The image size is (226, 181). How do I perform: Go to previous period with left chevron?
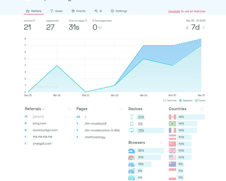click(x=187, y=28)
